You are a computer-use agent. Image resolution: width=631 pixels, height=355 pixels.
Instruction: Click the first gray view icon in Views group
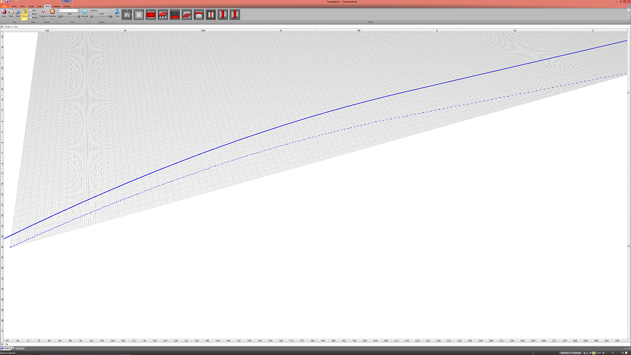(127, 14)
